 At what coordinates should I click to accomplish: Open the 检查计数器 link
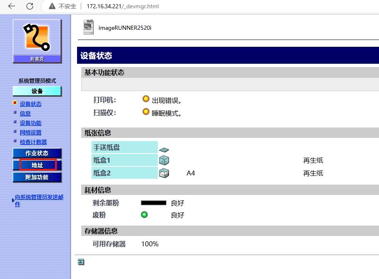tap(33, 142)
